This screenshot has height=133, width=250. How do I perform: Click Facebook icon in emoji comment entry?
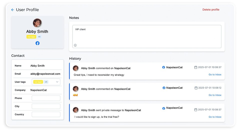[x=164, y=88]
